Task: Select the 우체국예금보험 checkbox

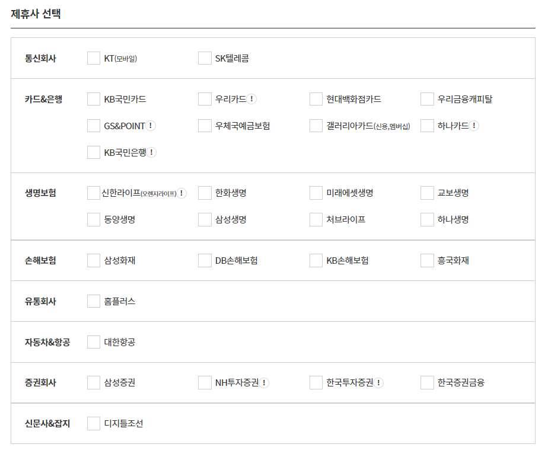Action: coord(205,126)
